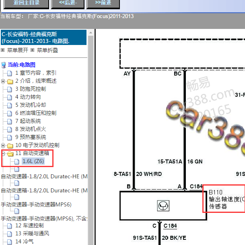Open 自动变速器-1.8/2.0L Duratec-HE entry
Image resolution: width=245 pixels, height=245 pixels.
click(44, 177)
